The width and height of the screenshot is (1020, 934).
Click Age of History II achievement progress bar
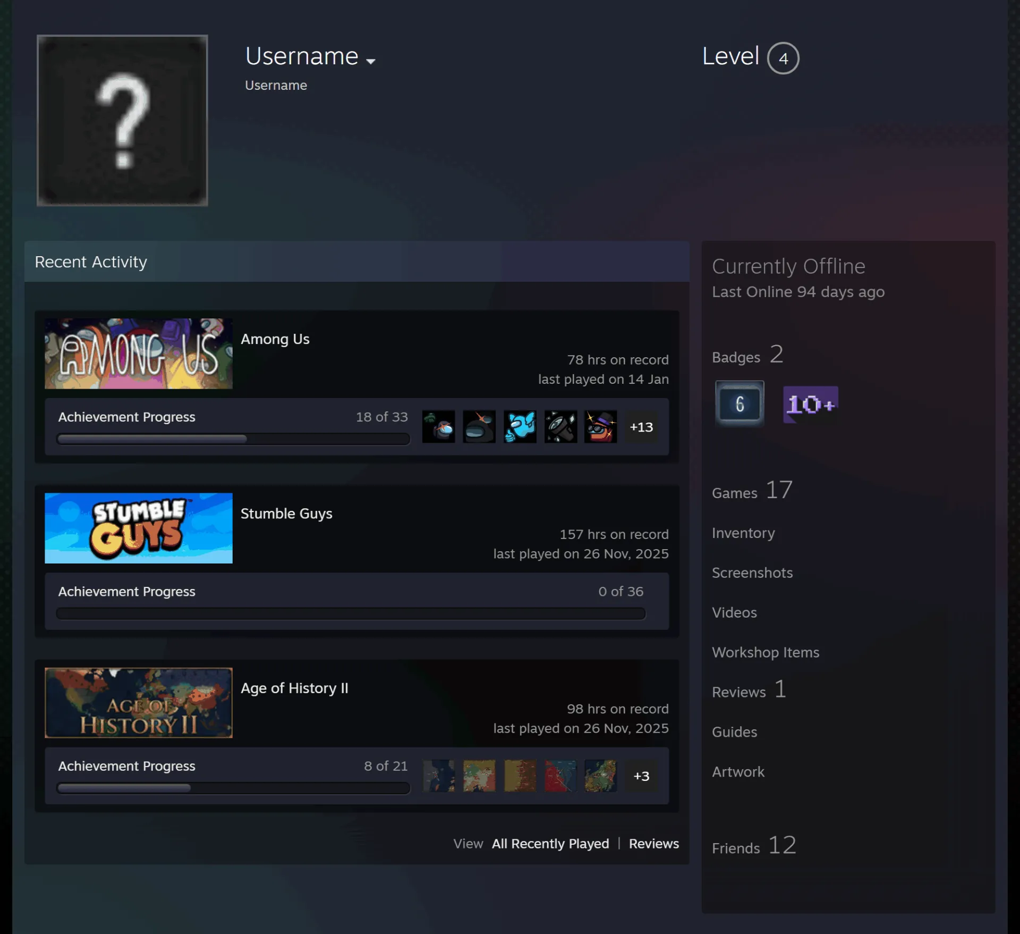coord(233,788)
